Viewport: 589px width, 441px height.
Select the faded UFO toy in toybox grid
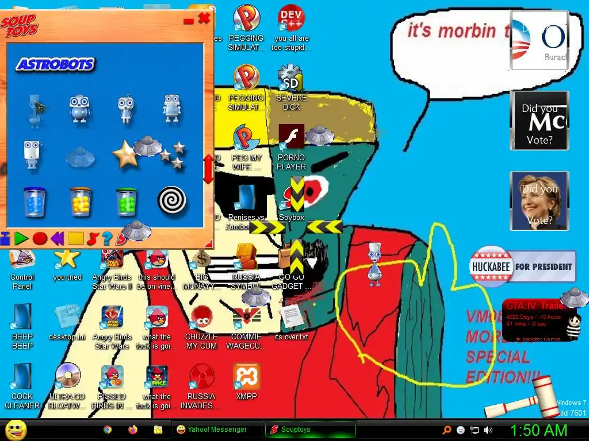[79, 157]
